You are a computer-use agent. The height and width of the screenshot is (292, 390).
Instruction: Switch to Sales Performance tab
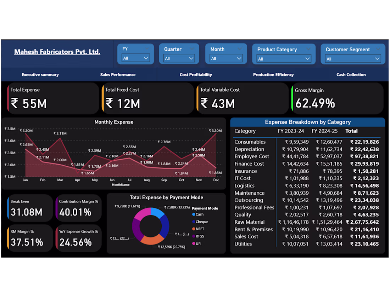118,74
